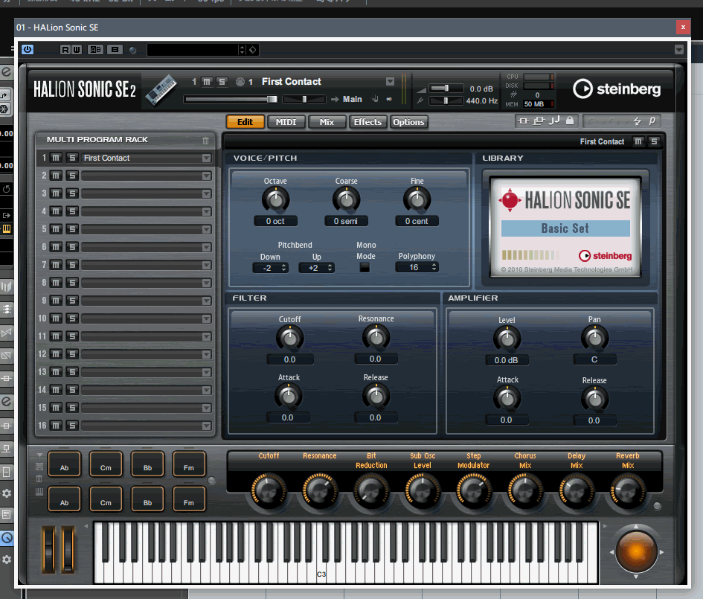Open the First Contact program dropdown in header
The image size is (703, 599).
coord(390,82)
